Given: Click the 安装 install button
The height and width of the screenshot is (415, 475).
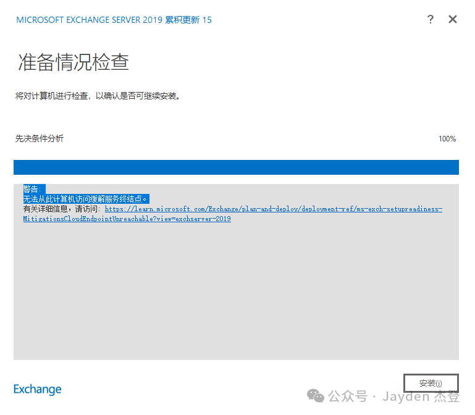Looking at the screenshot, I should tap(431, 384).
